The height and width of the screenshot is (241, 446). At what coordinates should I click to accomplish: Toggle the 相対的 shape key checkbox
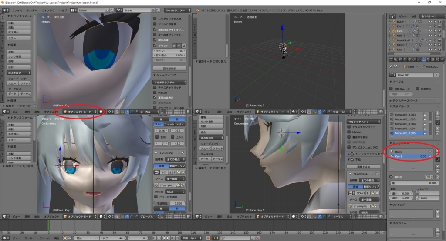point(391,177)
